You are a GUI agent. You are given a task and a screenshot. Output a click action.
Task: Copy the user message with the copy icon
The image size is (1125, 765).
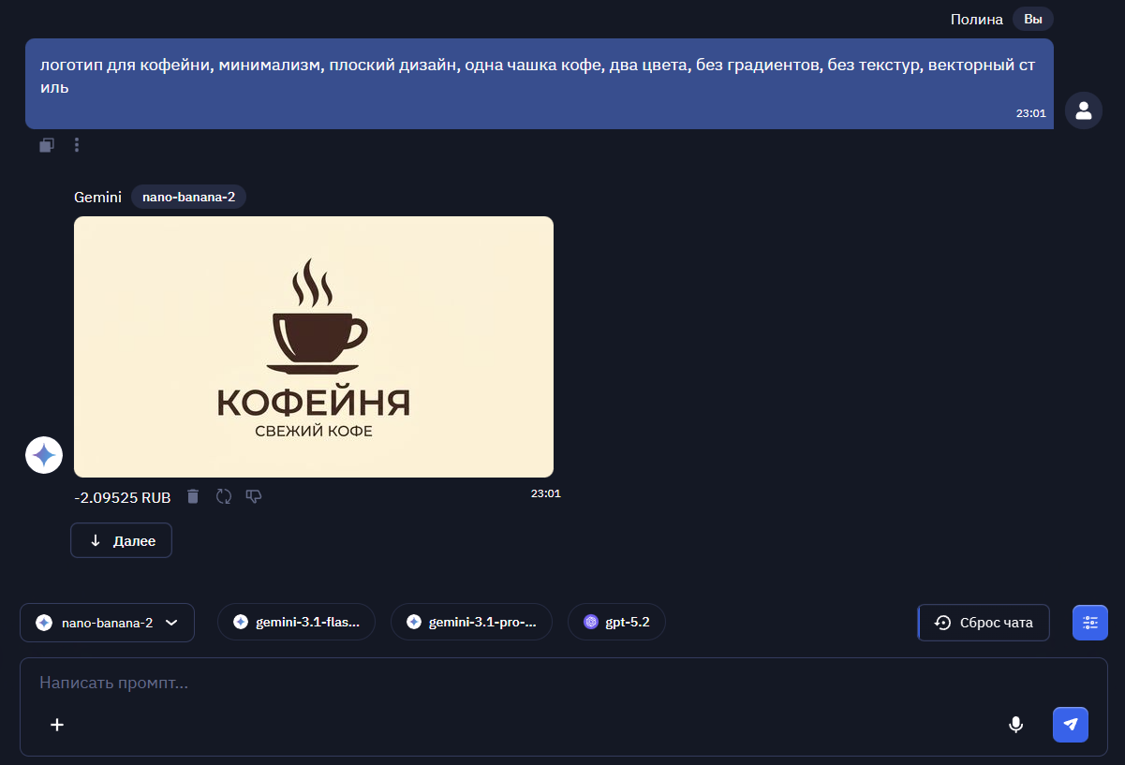47,145
